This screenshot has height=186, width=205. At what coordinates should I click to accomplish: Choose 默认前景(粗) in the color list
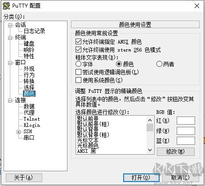click(93, 124)
